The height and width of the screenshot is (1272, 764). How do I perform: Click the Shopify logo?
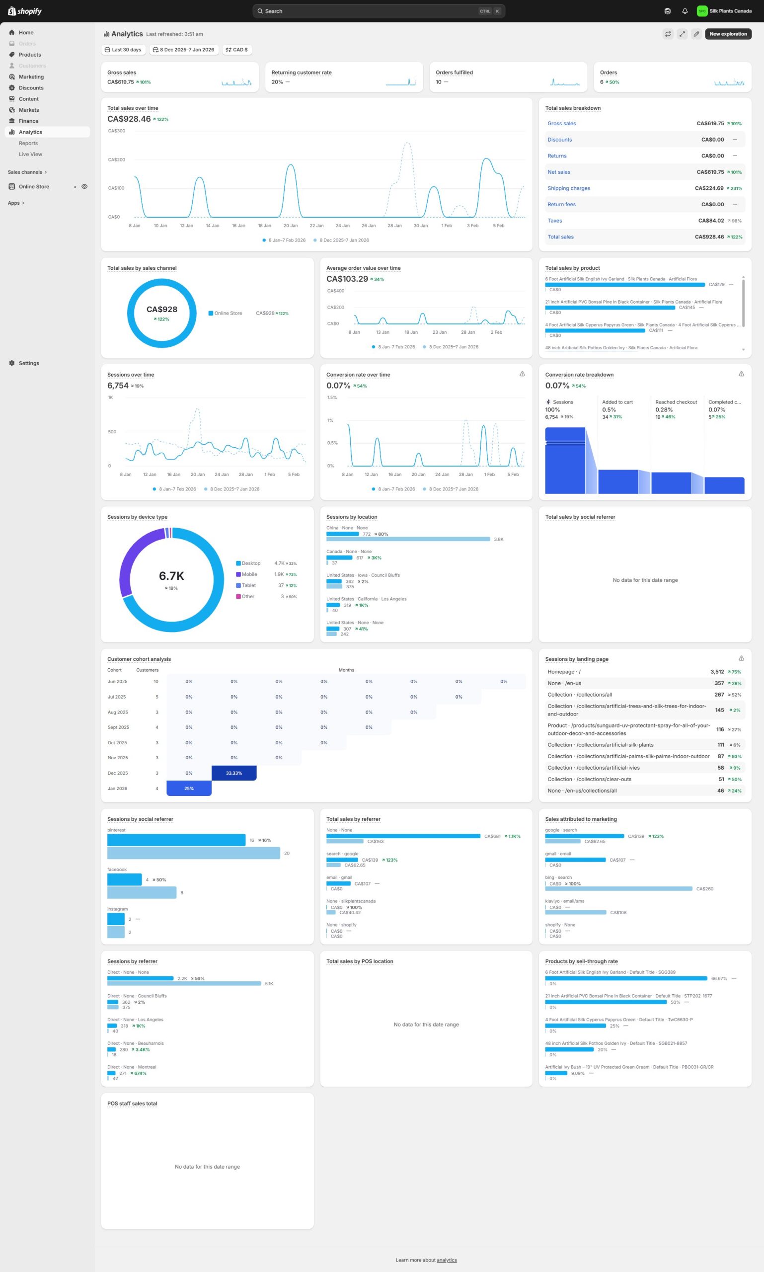[25, 11]
